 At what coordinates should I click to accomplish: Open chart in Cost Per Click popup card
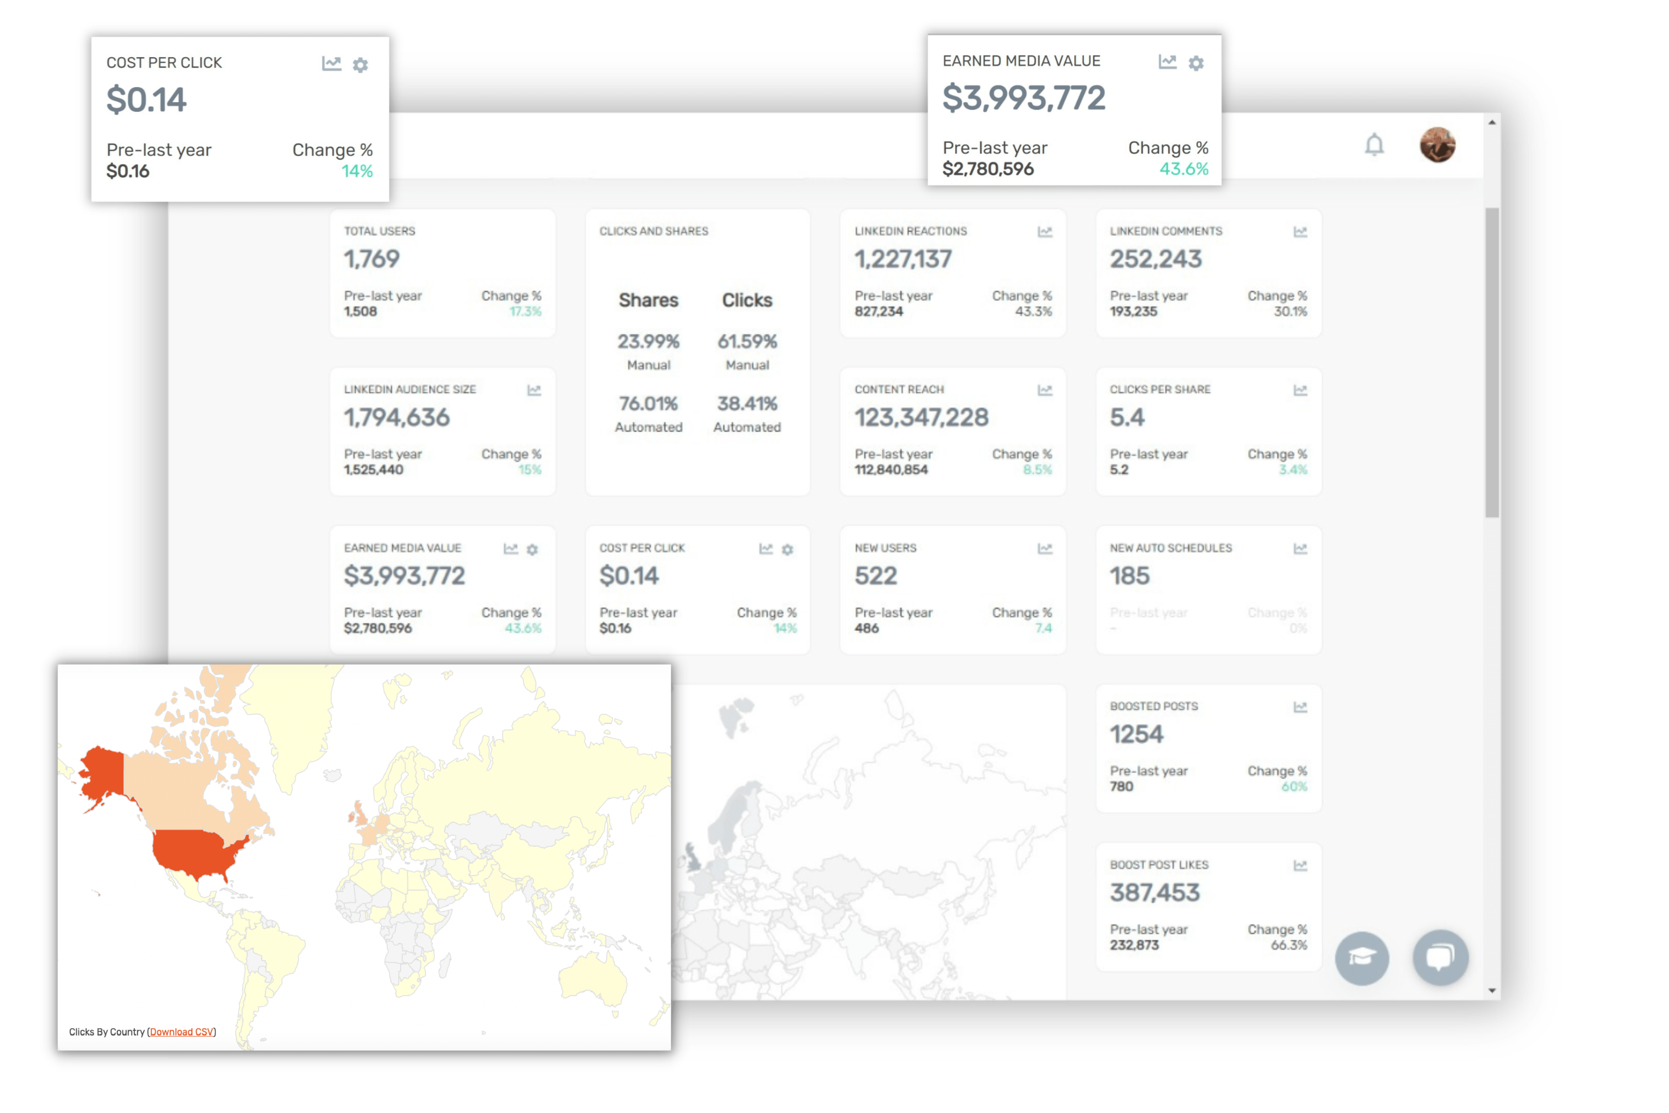click(x=331, y=64)
